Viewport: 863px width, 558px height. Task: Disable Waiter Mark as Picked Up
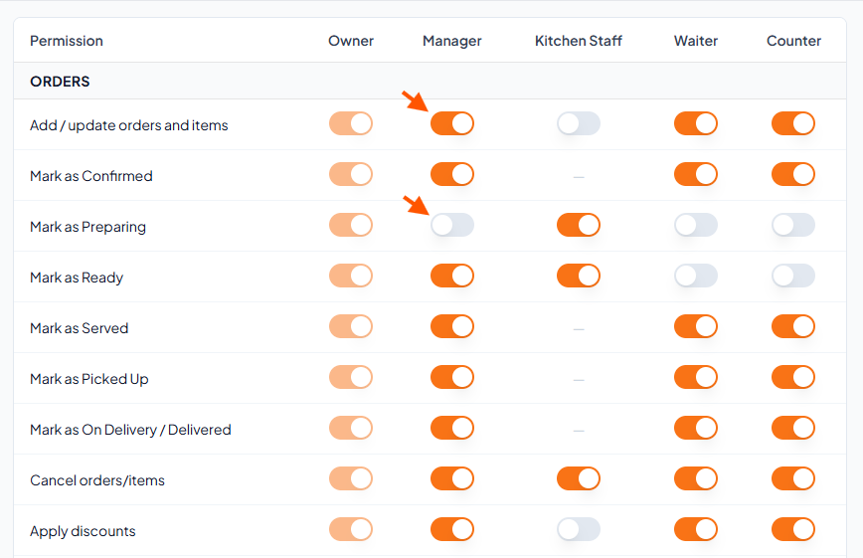[x=696, y=377]
